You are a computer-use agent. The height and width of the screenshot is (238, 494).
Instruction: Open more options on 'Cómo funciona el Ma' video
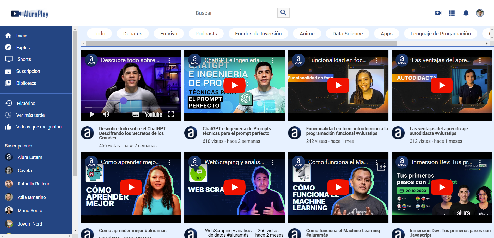pos(376,162)
